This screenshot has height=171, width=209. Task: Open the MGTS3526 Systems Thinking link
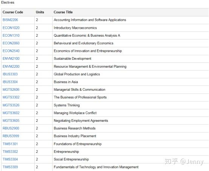11,105
